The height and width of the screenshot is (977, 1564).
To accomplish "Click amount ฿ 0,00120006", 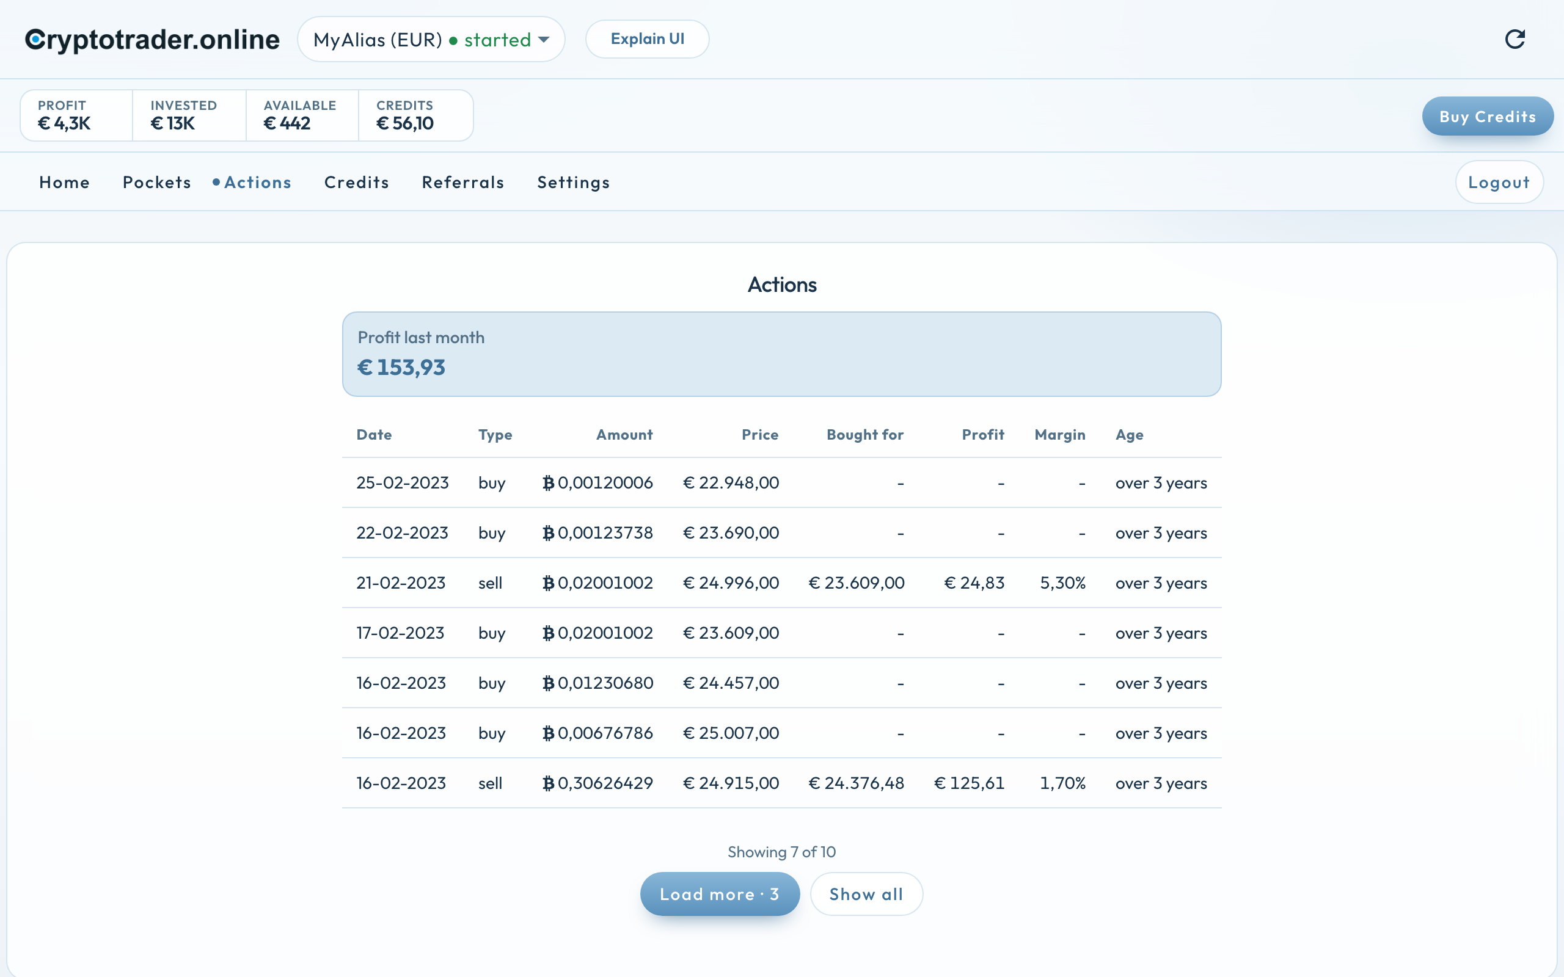I will point(598,482).
